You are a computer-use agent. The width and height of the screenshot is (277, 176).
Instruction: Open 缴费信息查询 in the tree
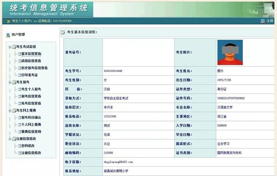[31, 132]
